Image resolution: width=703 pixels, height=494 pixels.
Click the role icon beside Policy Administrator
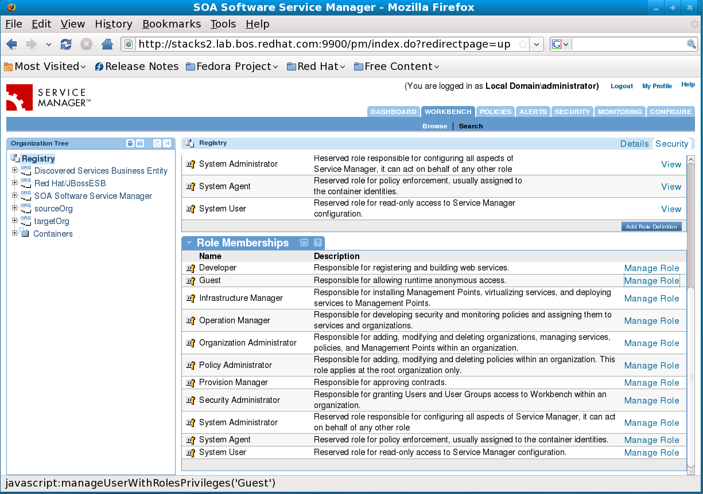191,365
